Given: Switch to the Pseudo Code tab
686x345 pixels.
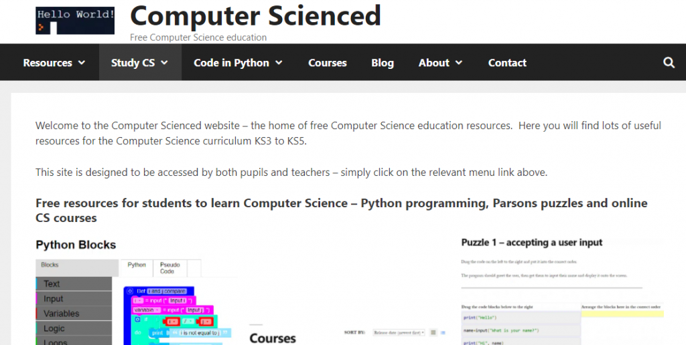Looking at the screenshot, I should coord(169,268).
